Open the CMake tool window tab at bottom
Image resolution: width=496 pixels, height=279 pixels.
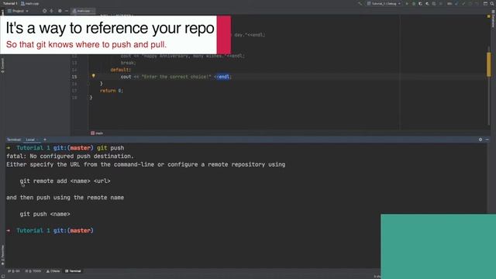[53, 271]
